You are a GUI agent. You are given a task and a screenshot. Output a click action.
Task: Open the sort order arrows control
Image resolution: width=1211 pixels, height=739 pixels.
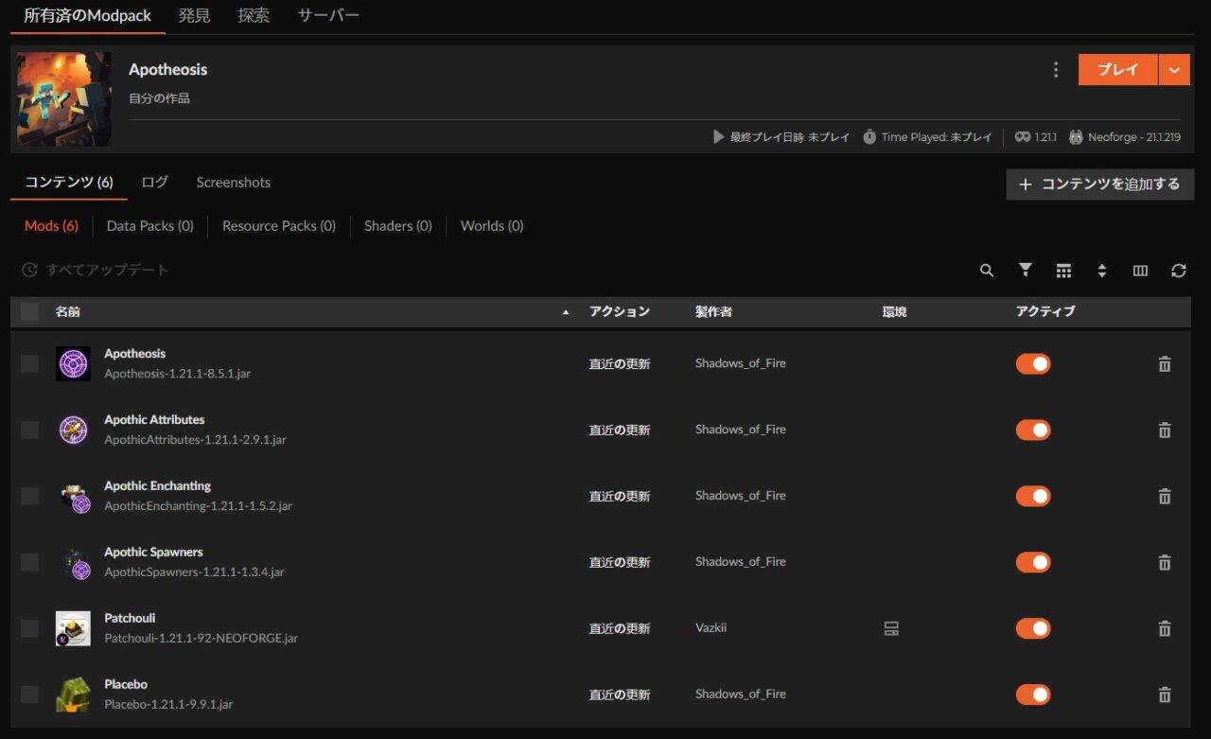[x=1101, y=271]
